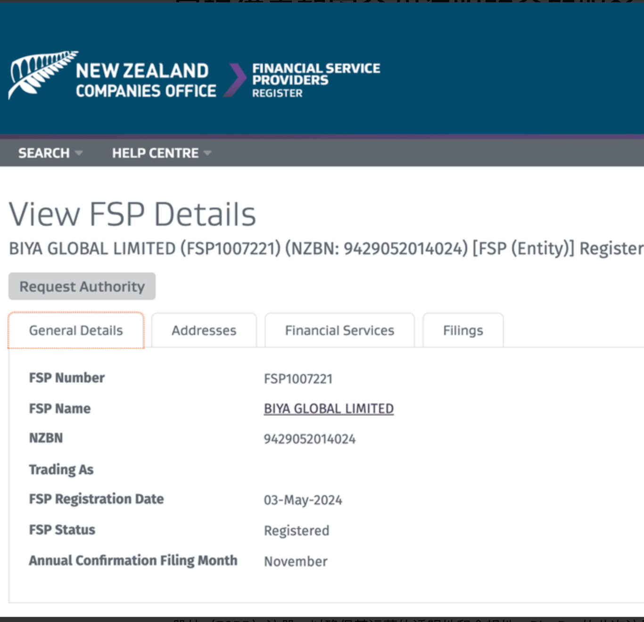
Task: Click the FSP Number label
Action: tap(67, 378)
